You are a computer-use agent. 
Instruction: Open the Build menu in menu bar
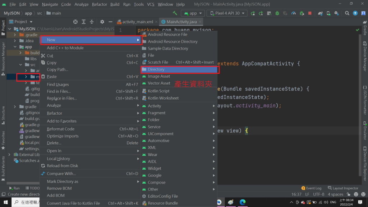tap(115, 4)
